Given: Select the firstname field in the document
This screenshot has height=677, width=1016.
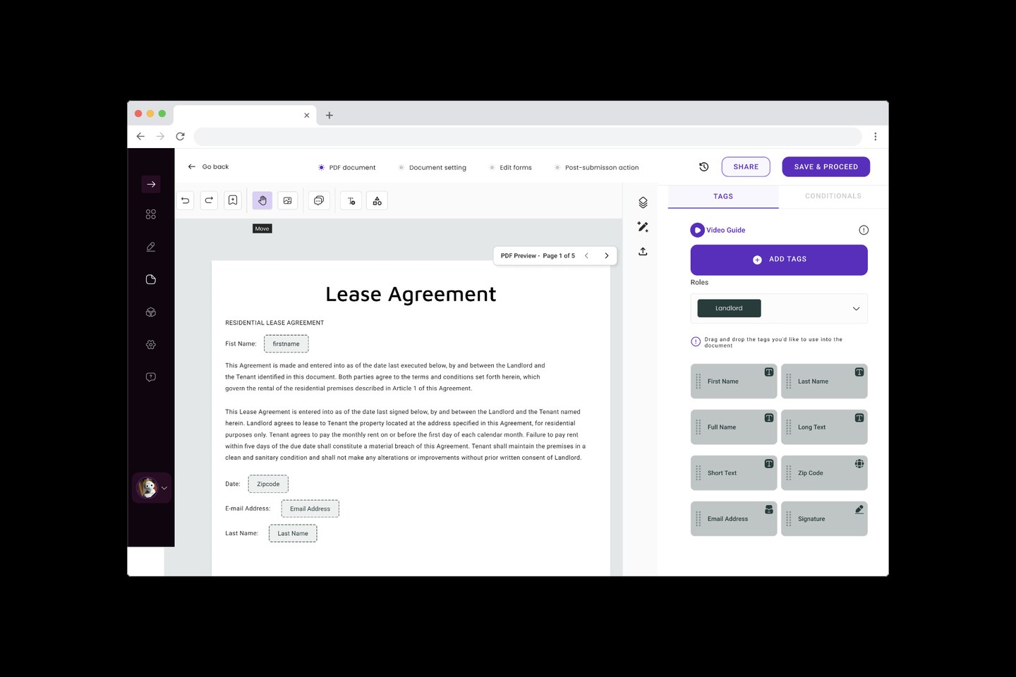Looking at the screenshot, I should [286, 344].
